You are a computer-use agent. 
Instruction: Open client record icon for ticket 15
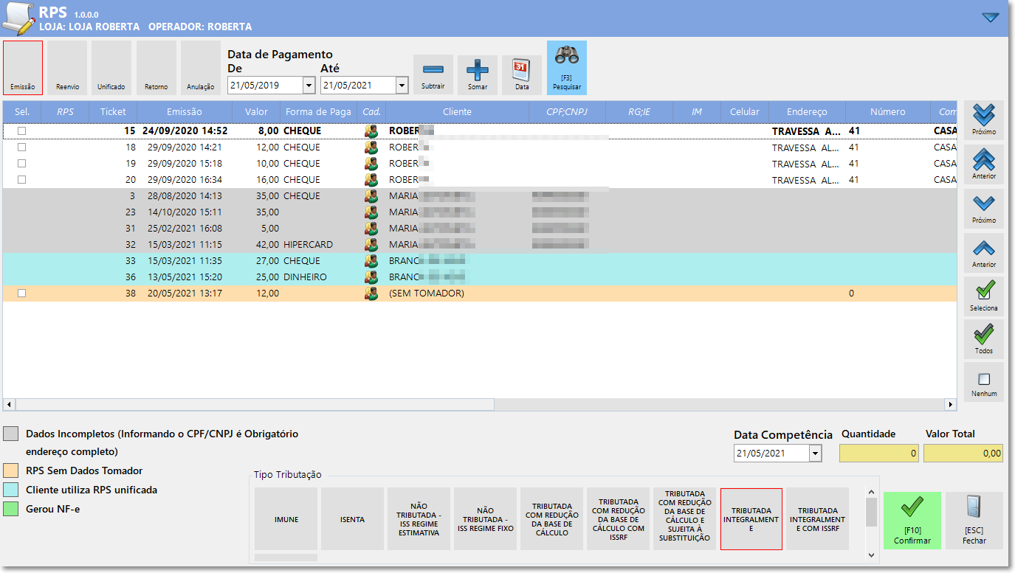pyautogui.click(x=371, y=131)
